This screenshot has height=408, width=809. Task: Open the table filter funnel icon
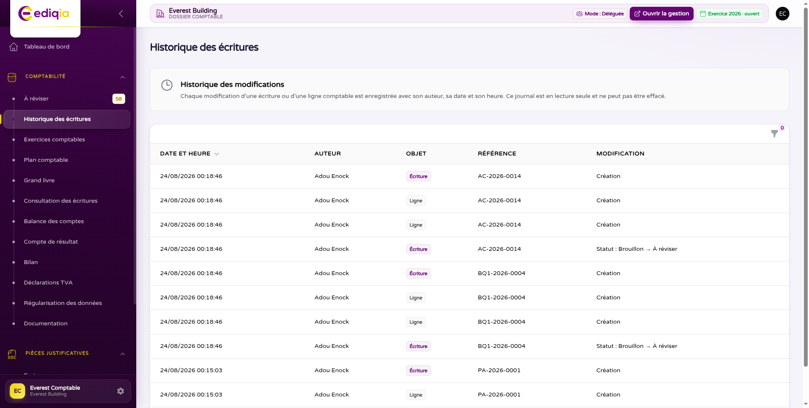point(775,134)
